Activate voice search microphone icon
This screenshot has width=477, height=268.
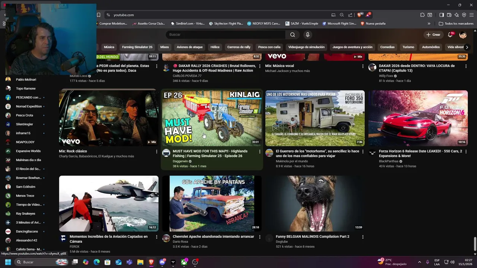(x=307, y=35)
